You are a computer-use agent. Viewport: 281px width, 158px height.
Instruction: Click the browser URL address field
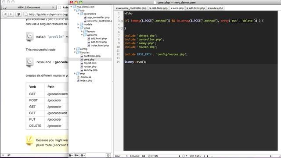[46, 14]
